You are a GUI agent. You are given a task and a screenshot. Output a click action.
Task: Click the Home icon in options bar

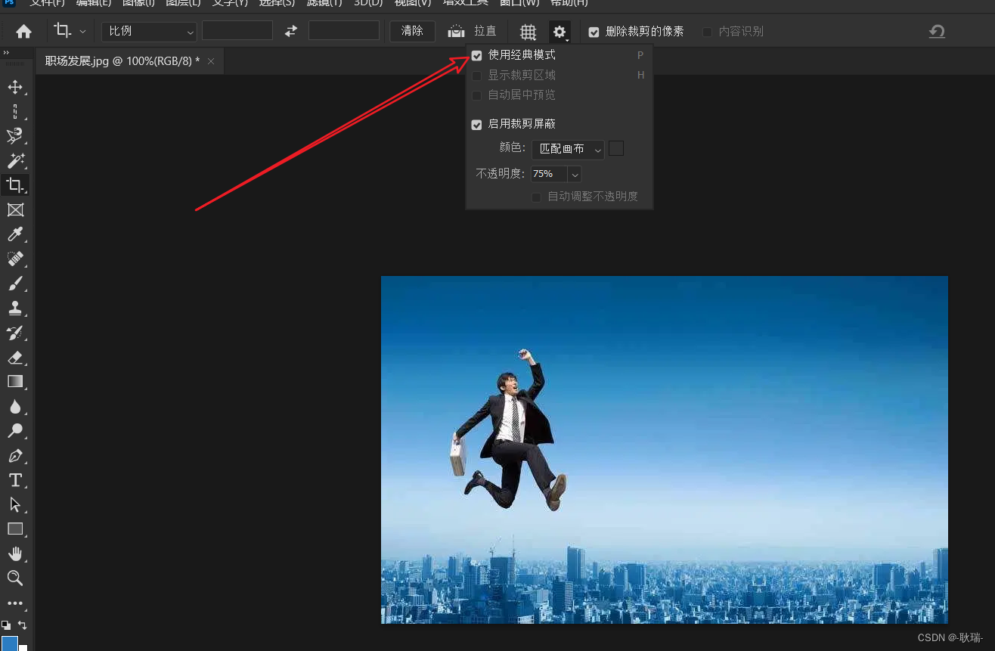click(x=24, y=32)
